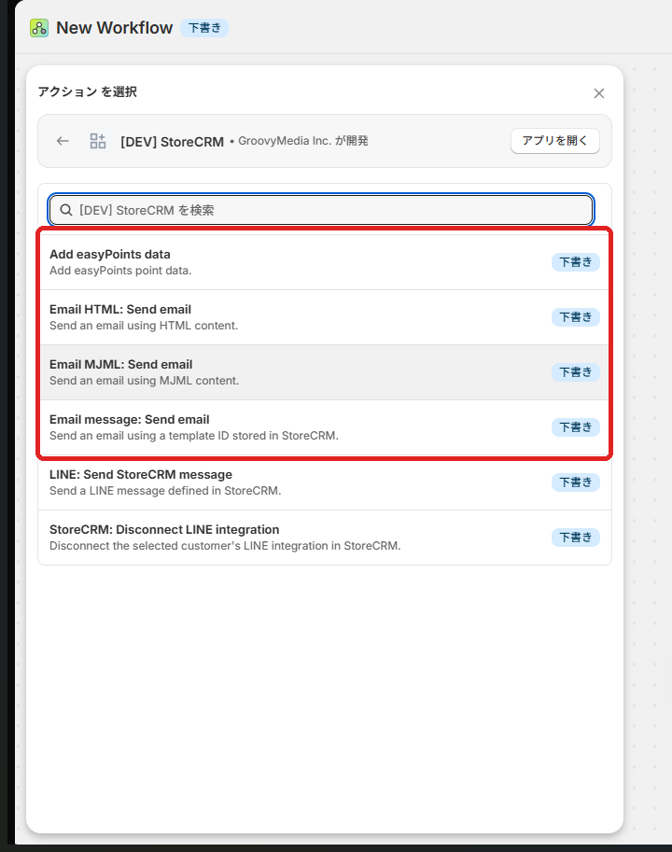Click the template ID stored in StoreCRM description
This screenshot has width=672, height=852.
point(194,436)
